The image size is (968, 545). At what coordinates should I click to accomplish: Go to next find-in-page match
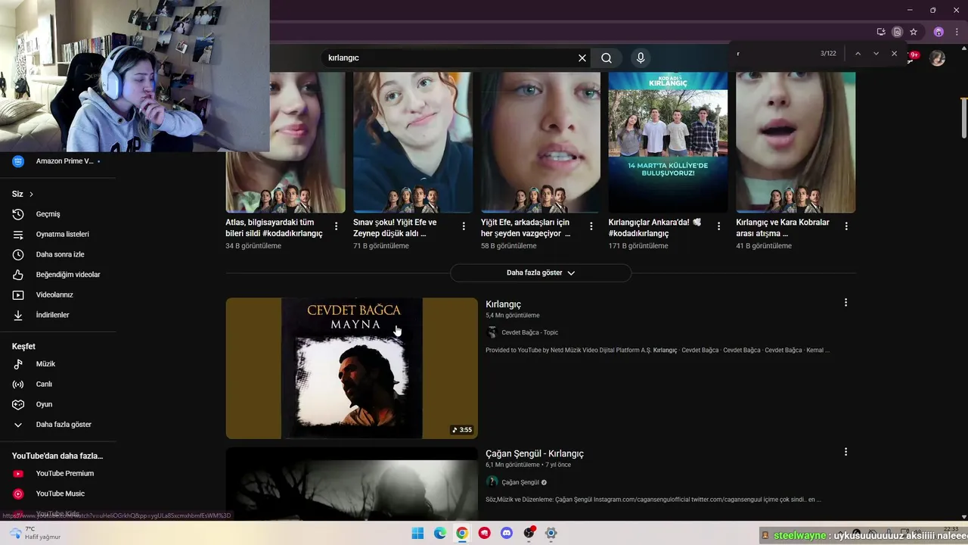tap(876, 54)
